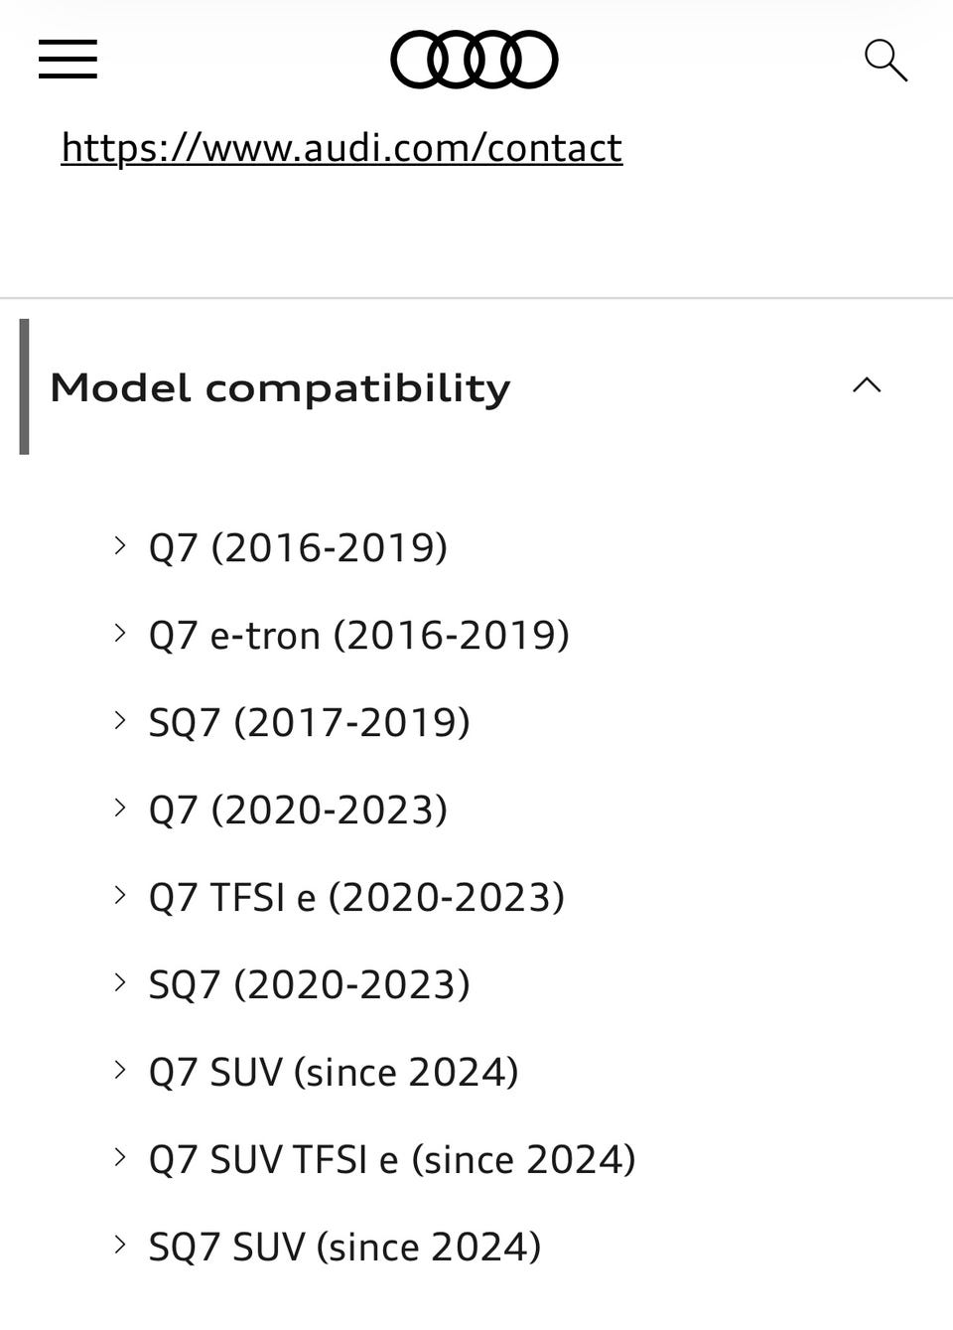Choose SQ7 (2020-2023) from list
953x1330 pixels.
[309, 984]
